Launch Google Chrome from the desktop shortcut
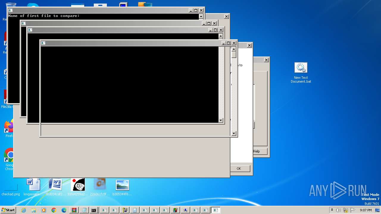The height and width of the screenshot is (214, 381). 10,159
